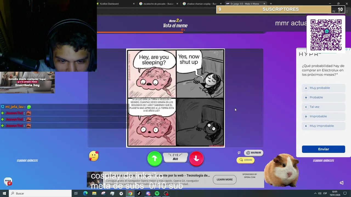Open the last taskbar app with red dot
The width and height of the screenshot is (351, 197).
(166, 193)
